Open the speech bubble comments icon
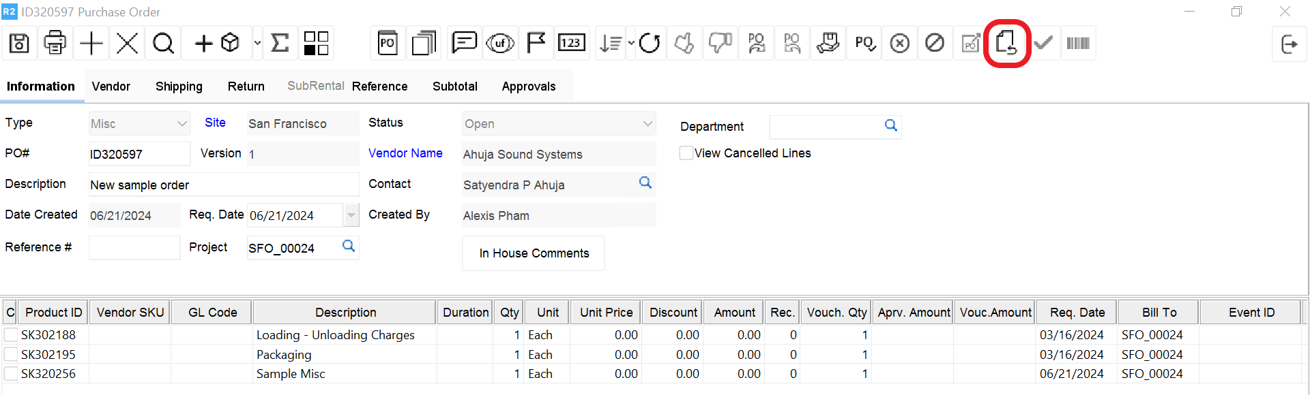 [x=464, y=44]
